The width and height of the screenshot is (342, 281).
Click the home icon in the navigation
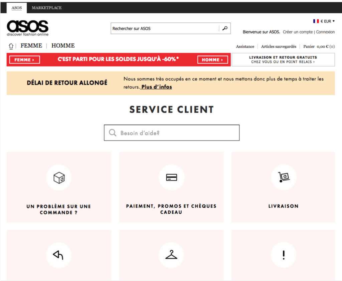[x=11, y=45]
